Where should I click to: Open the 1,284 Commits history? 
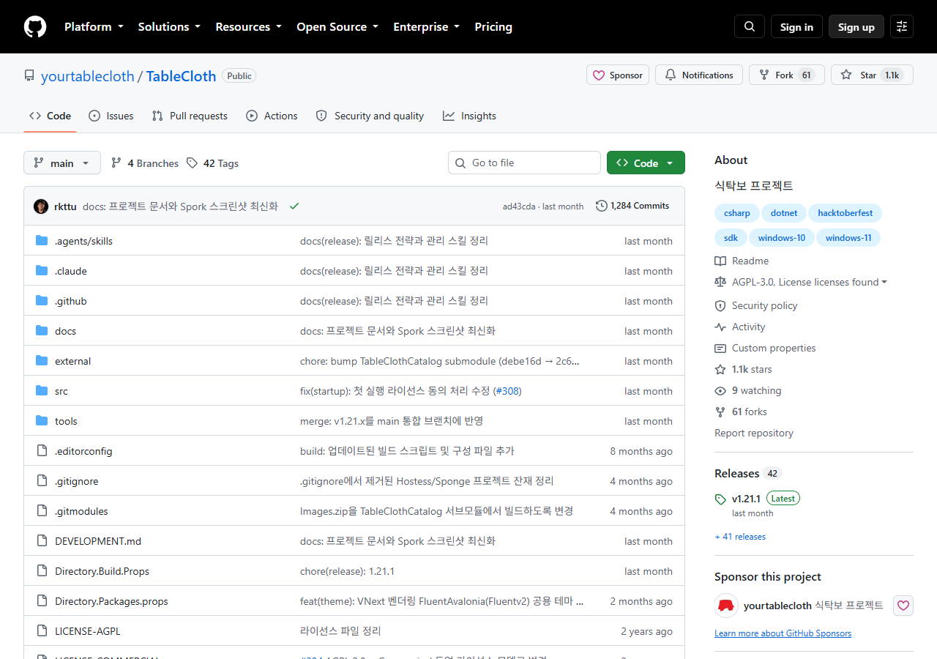point(632,206)
